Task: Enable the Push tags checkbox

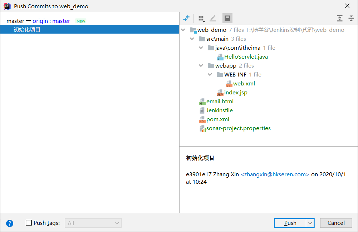Action: click(29, 223)
